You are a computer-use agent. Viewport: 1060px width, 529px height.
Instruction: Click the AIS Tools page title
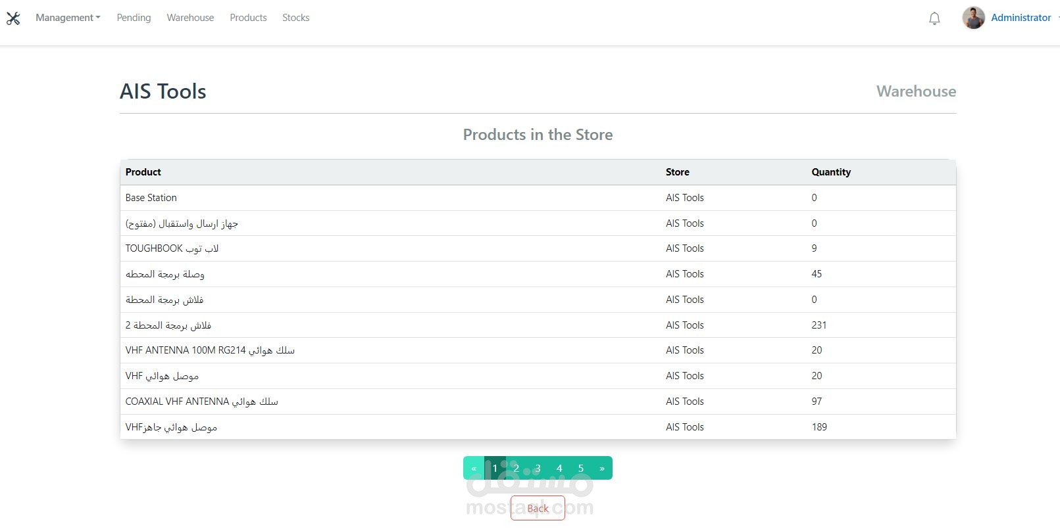163,91
